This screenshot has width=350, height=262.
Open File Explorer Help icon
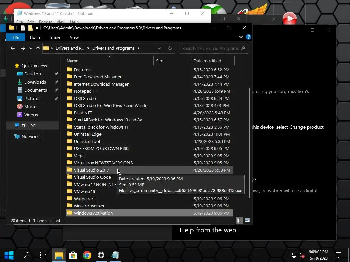248,37
